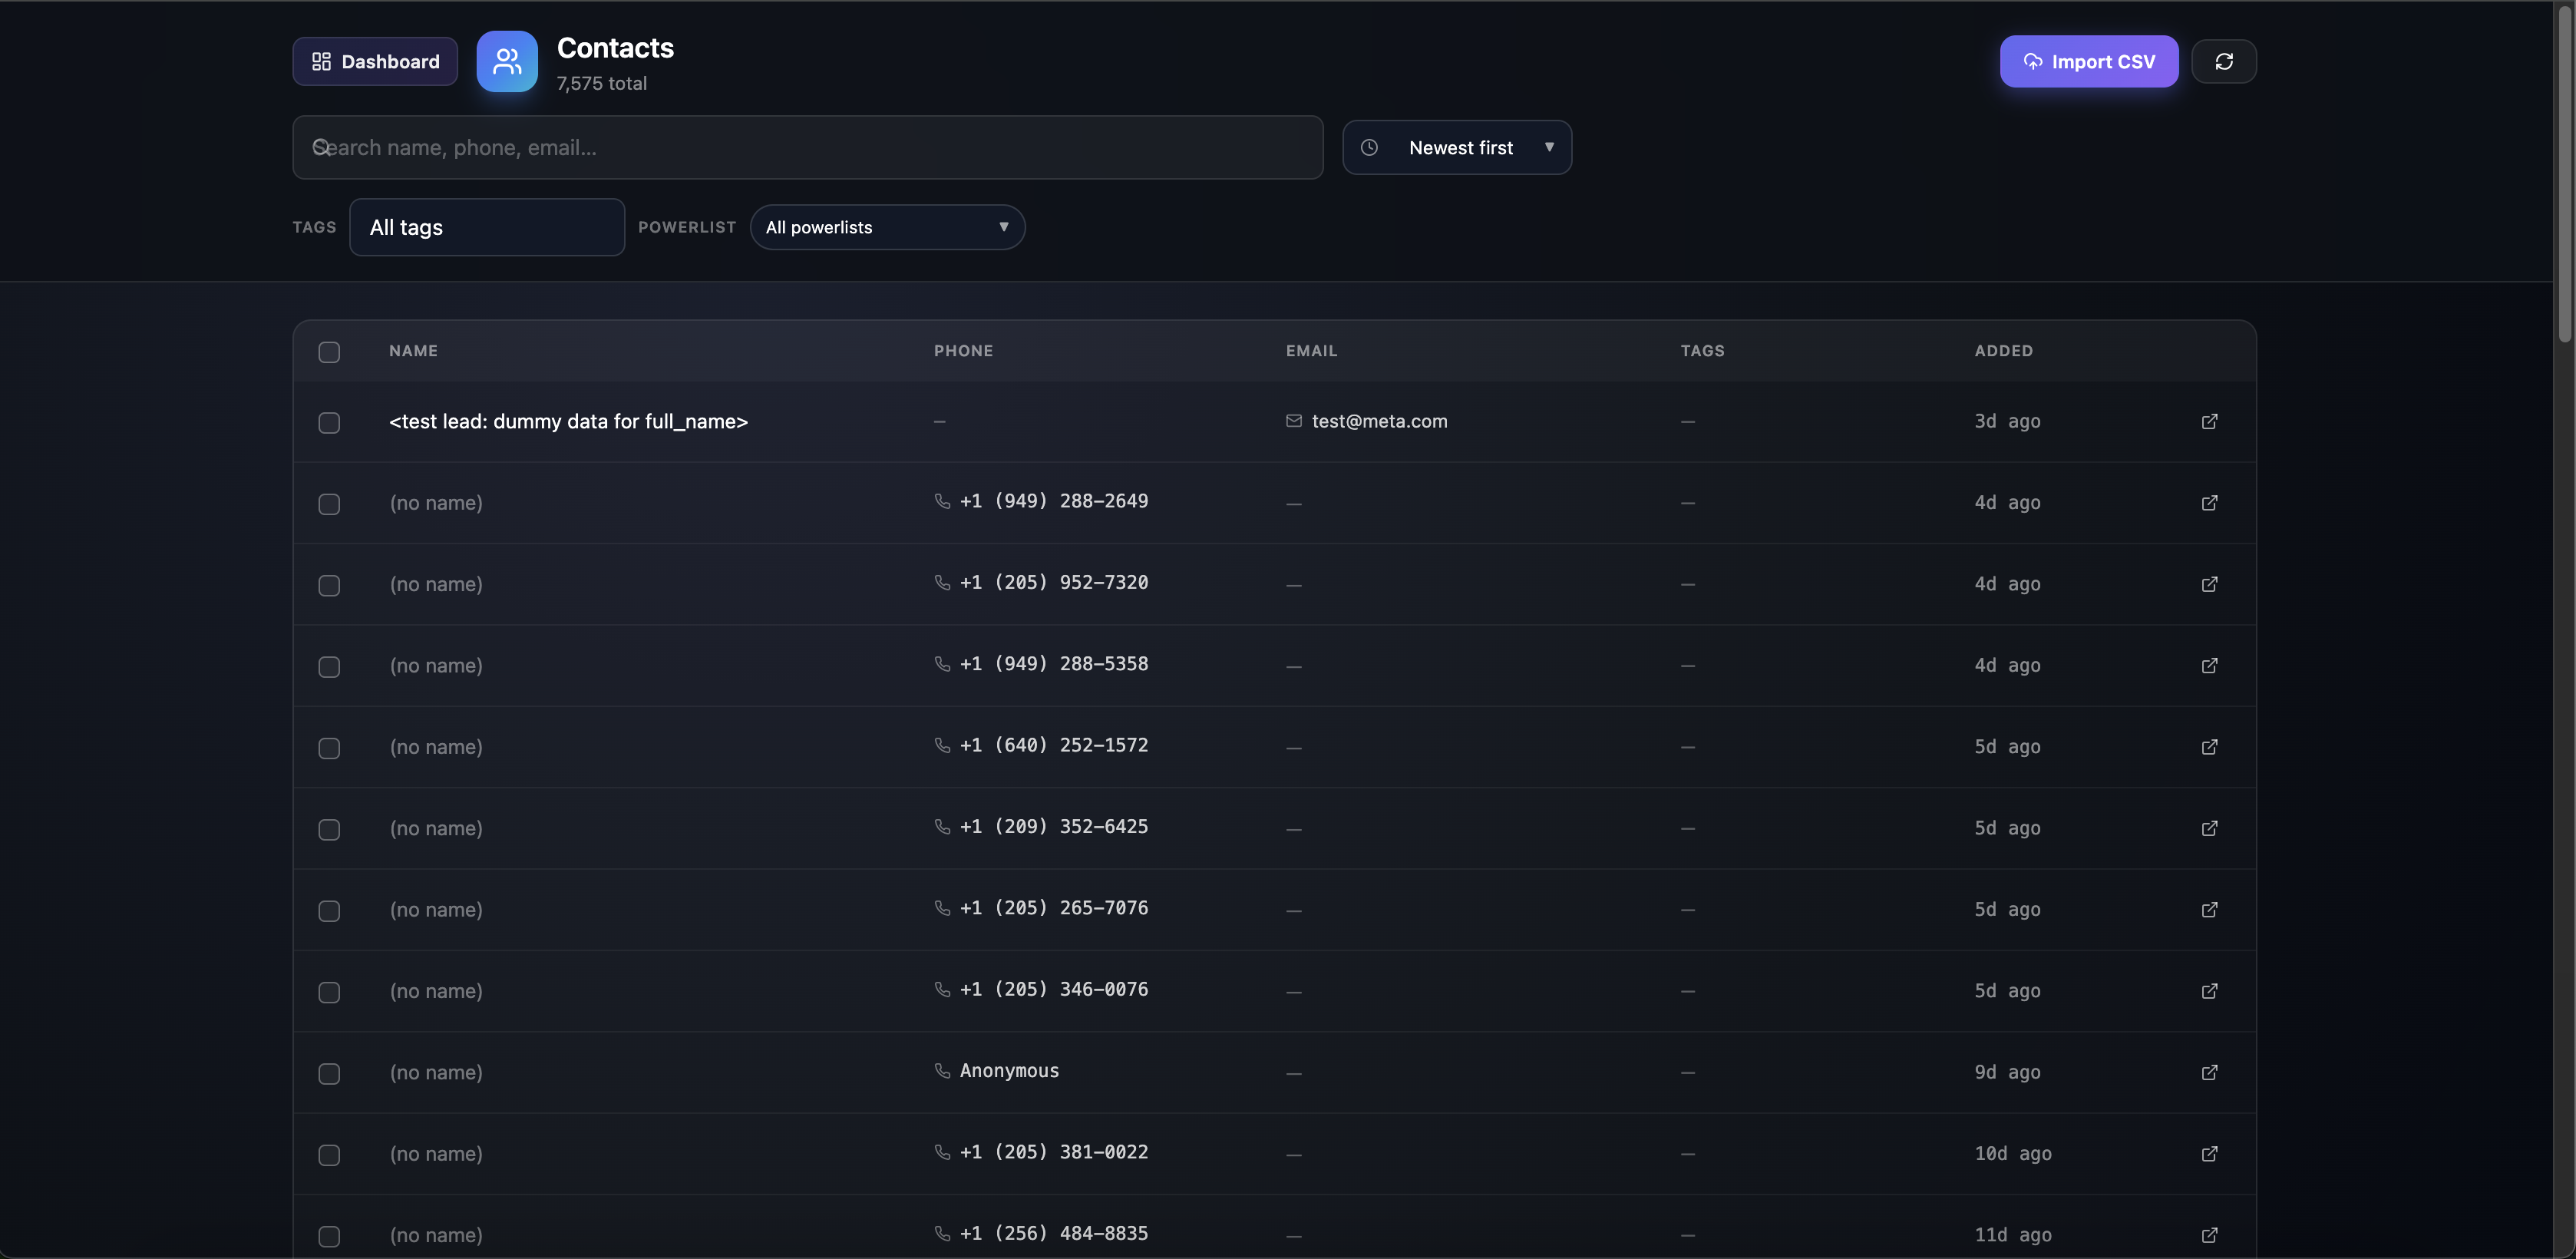Click the EMAIL column header
The image size is (2576, 1259).
pyautogui.click(x=1311, y=351)
